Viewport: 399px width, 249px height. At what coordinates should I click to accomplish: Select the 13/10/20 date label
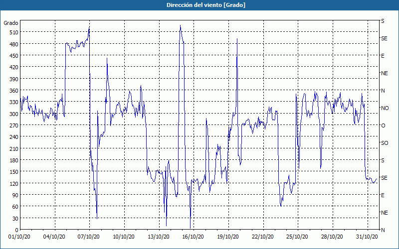click(x=158, y=237)
